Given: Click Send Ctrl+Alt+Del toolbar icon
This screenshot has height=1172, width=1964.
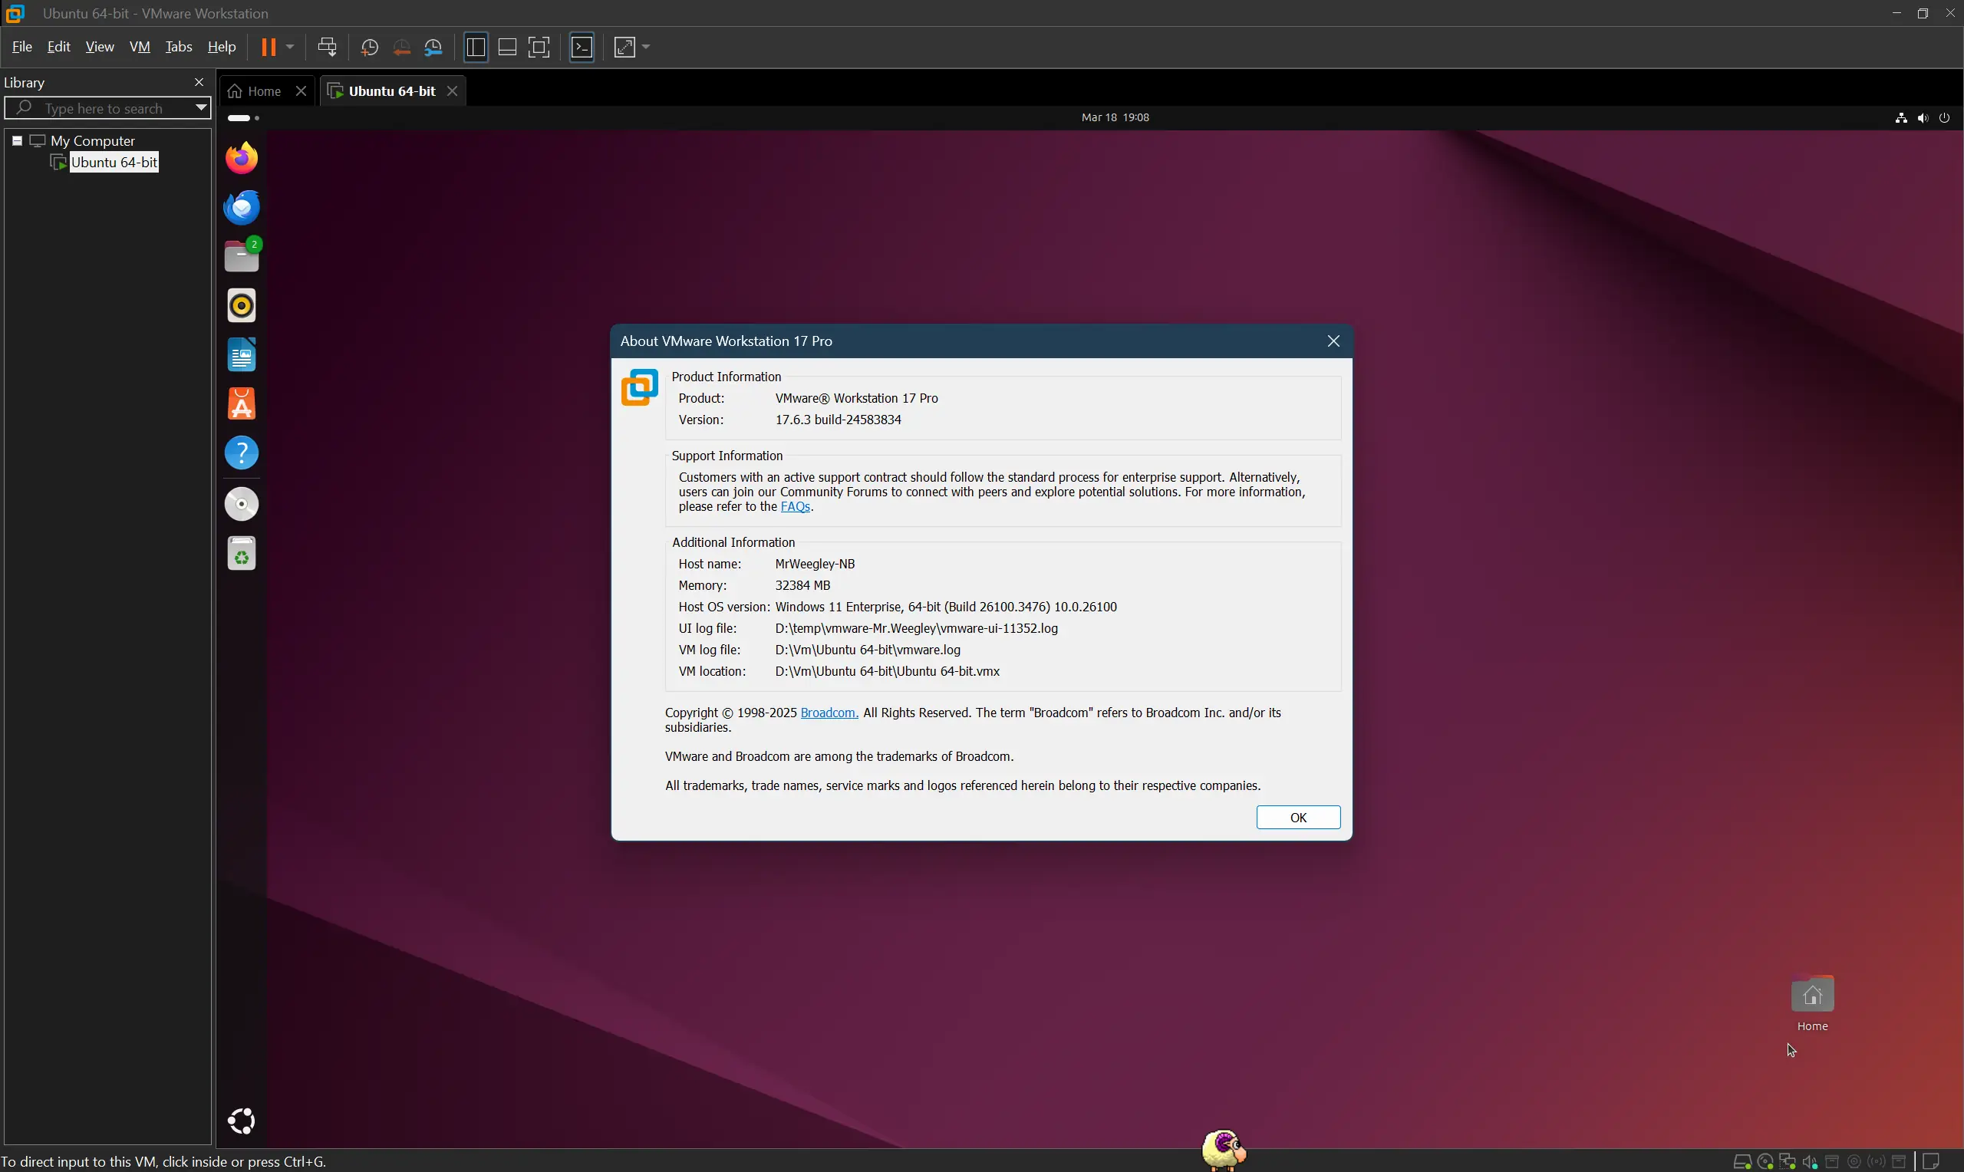Looking at the screenshot, I should (x=327, y=48).
